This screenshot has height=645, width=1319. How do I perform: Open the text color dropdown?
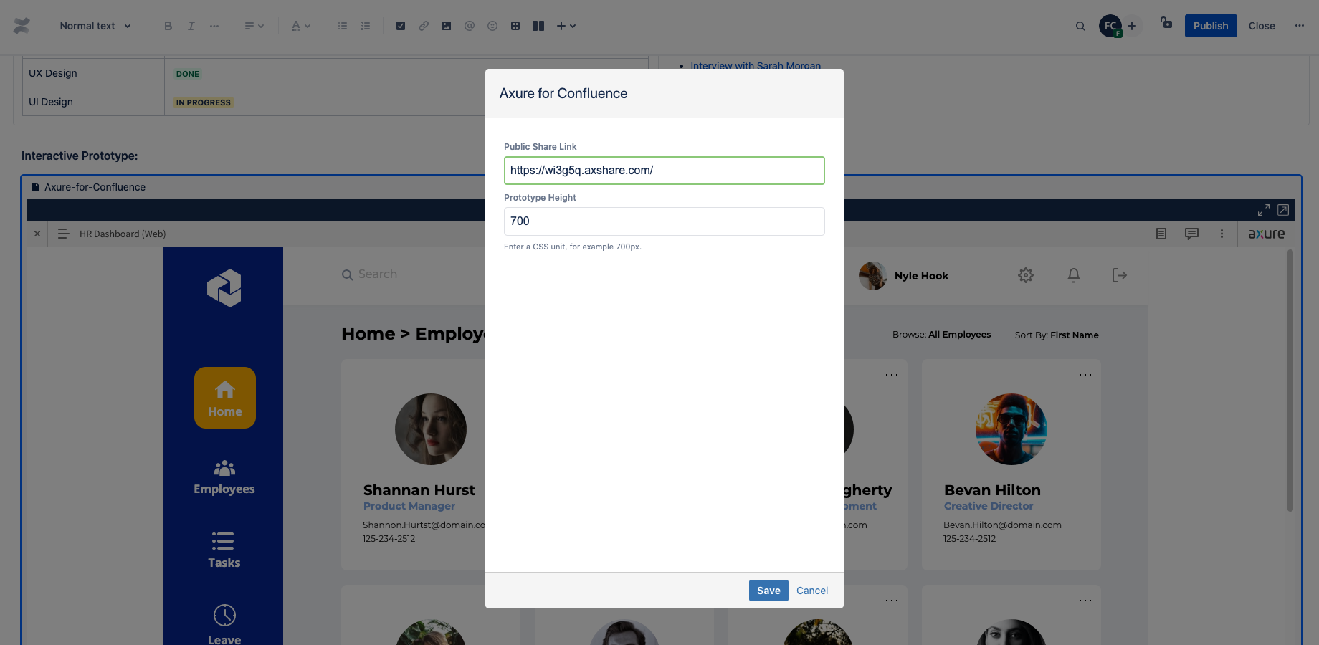tap(300, 26)
